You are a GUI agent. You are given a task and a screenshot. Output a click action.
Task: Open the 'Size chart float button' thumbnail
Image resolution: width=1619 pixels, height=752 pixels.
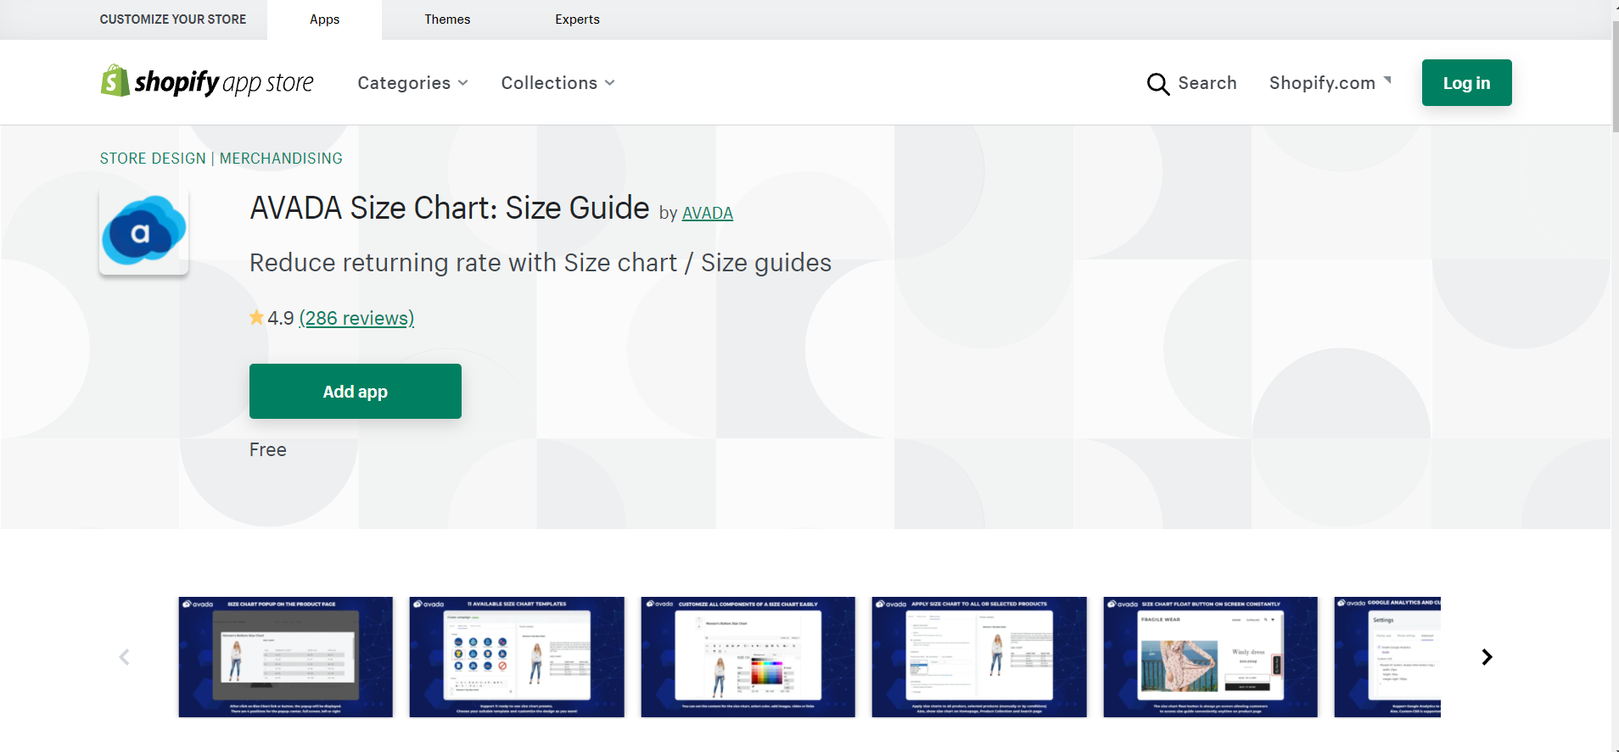click(1211, 657)
